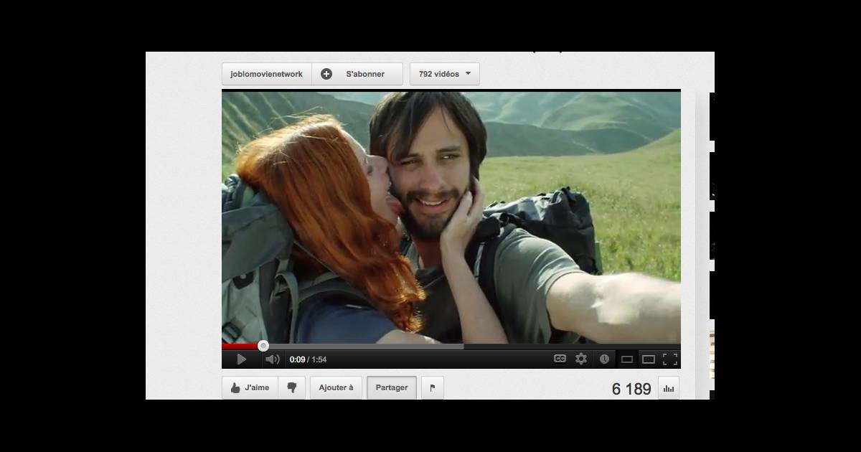Open the Ajouter à menu
The height and width of the screenshot is (452, 861).
336,388
